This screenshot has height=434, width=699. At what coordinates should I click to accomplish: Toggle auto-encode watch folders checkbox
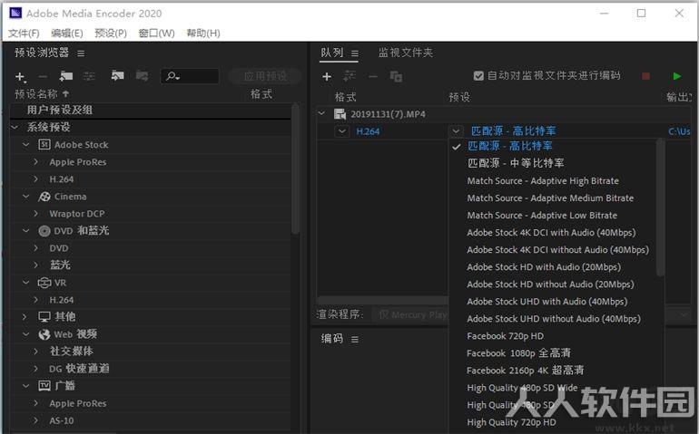coord(478,76)
